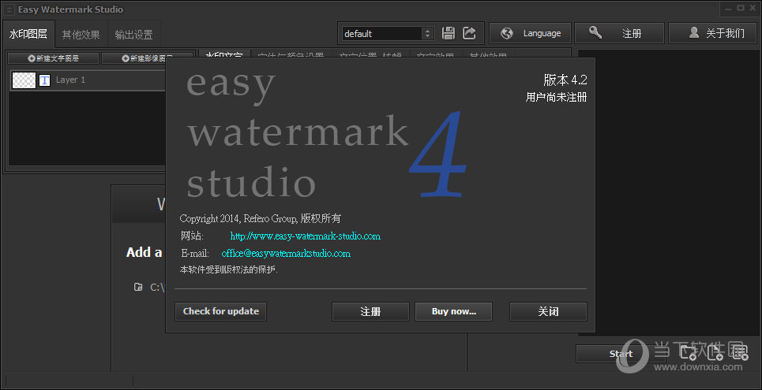Screen dimensions: 762x390
Task: Close the about dialog with 关闭
Action: coord(548,311)
